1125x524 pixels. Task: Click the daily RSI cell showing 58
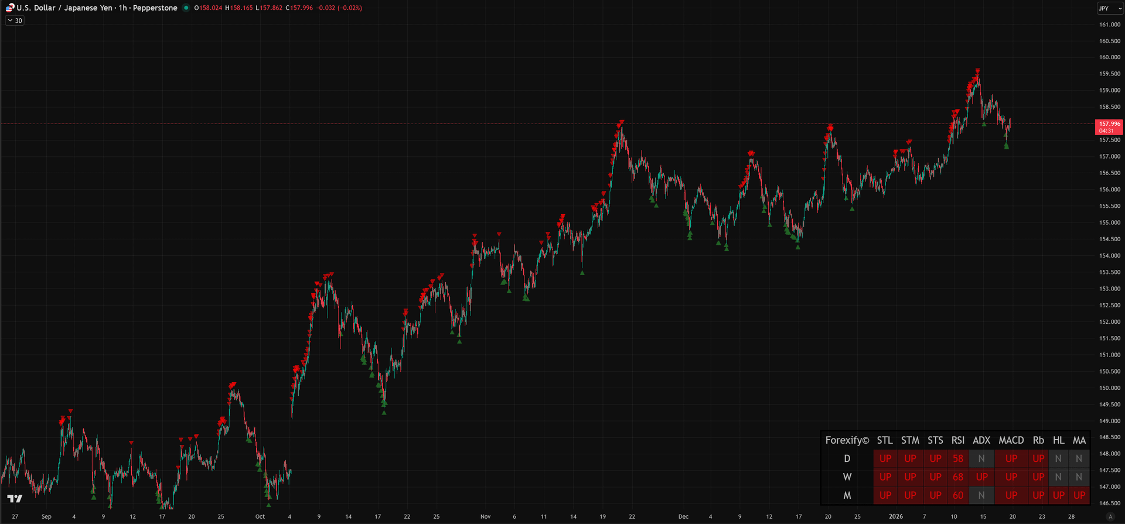tap(957, 458)
